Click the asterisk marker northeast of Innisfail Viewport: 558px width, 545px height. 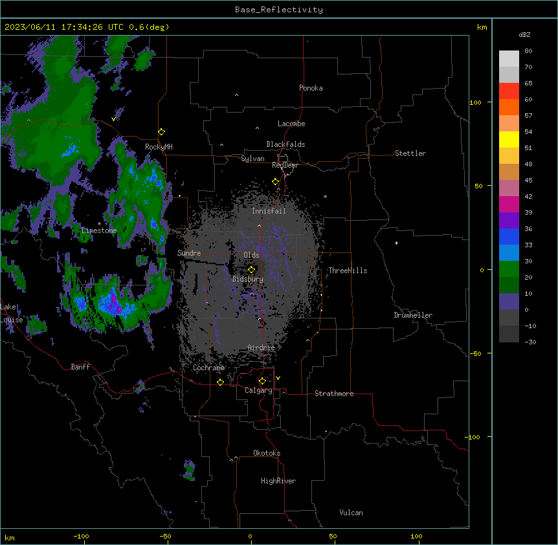[x=325, y=196]
